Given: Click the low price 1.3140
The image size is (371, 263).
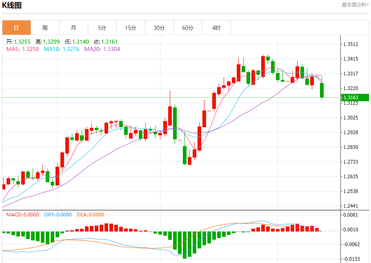Looking at the screenshot, I should [x=80, y=42].
